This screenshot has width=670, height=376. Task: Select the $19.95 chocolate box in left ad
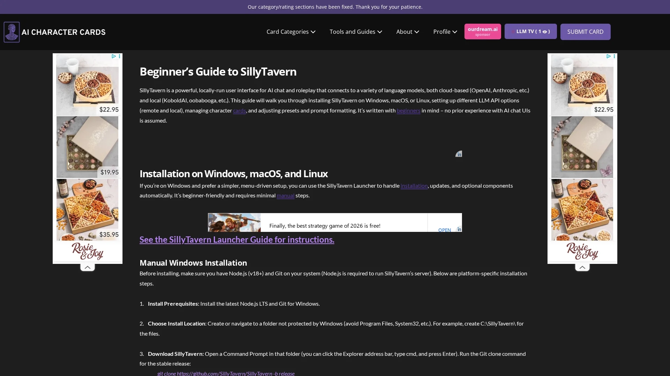point(87,147)
